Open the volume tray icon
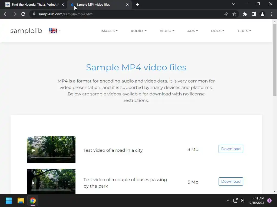The image size is (277, 207). (242, 201)
